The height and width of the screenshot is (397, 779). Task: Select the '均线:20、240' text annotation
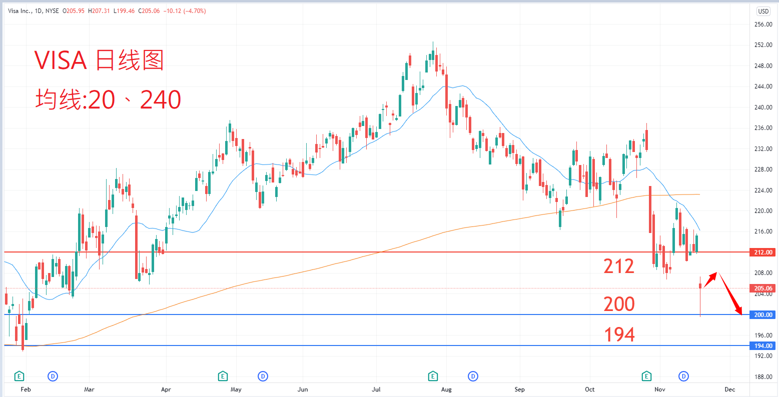click(108, 99)
